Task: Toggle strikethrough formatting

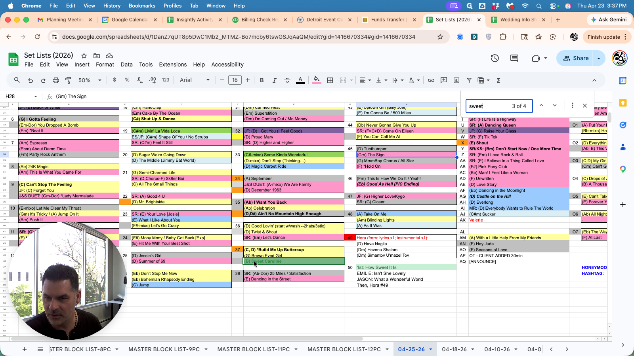Action: click(287, 80)
